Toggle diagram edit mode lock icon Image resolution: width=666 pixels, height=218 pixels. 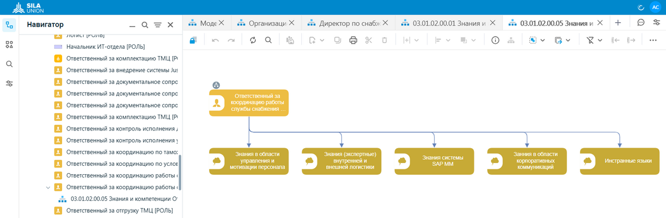pos(193,40)
